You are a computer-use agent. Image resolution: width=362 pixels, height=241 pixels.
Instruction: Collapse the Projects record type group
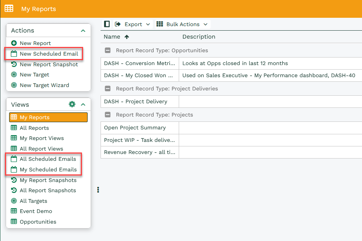(108, 115)
